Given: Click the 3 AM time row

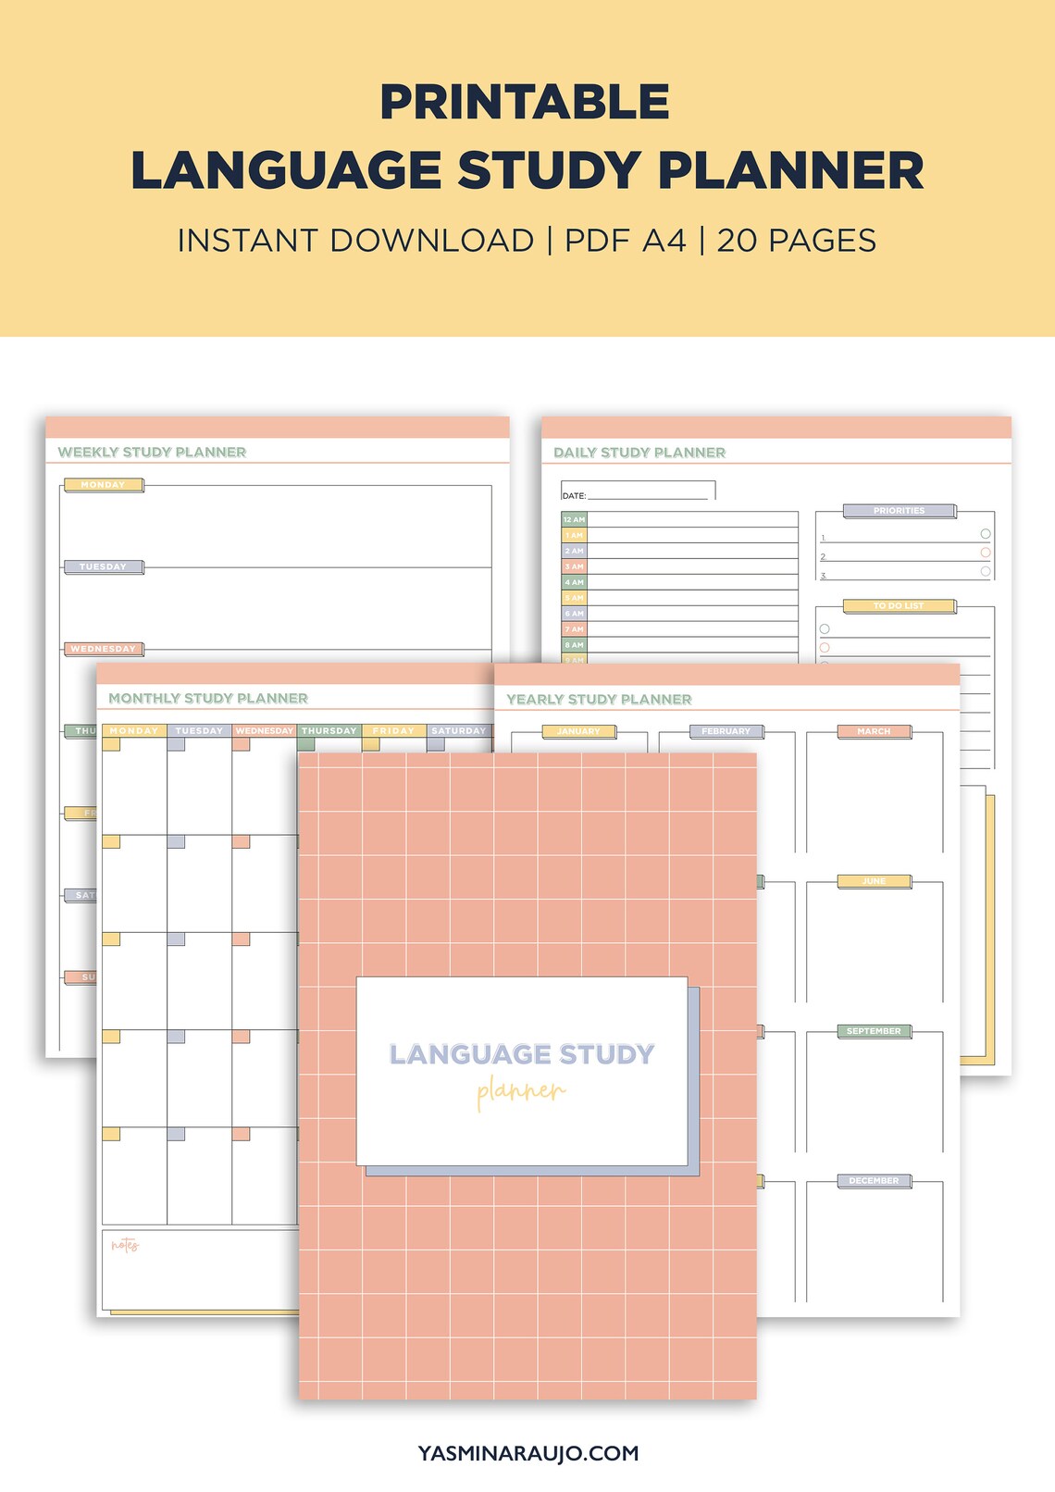Looking at the screenshot, I should pos(679,566).
